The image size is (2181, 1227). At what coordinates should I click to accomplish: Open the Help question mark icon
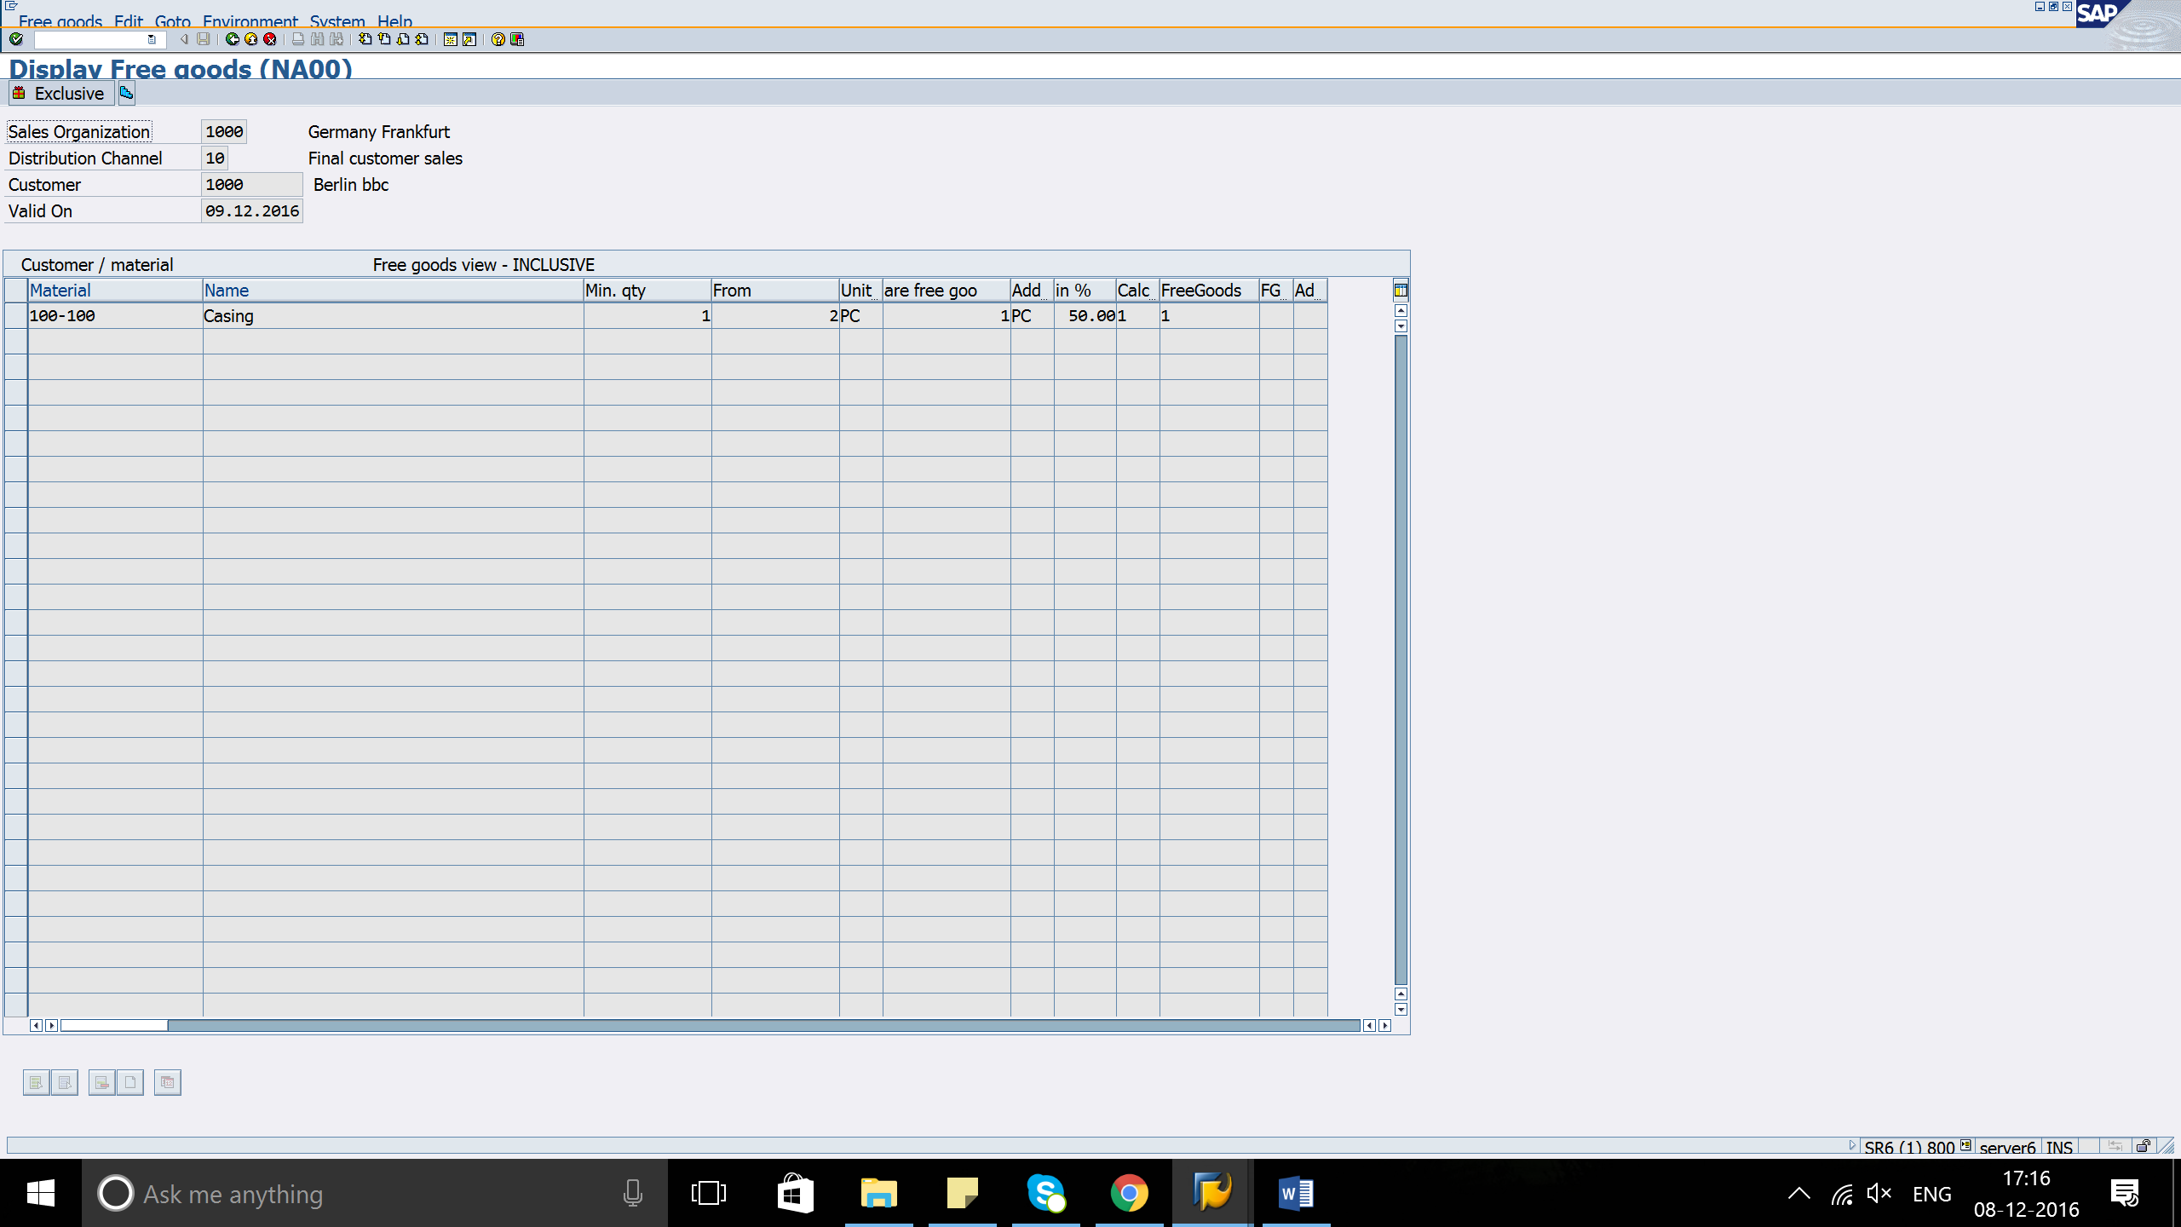tap(498, 39)
